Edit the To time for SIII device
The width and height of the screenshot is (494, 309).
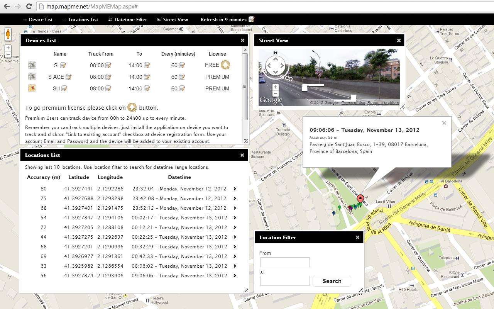pos(147,88)
